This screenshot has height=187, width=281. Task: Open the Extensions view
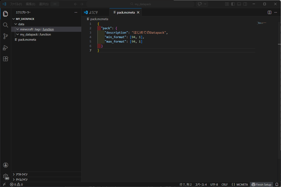click(5, 59)
